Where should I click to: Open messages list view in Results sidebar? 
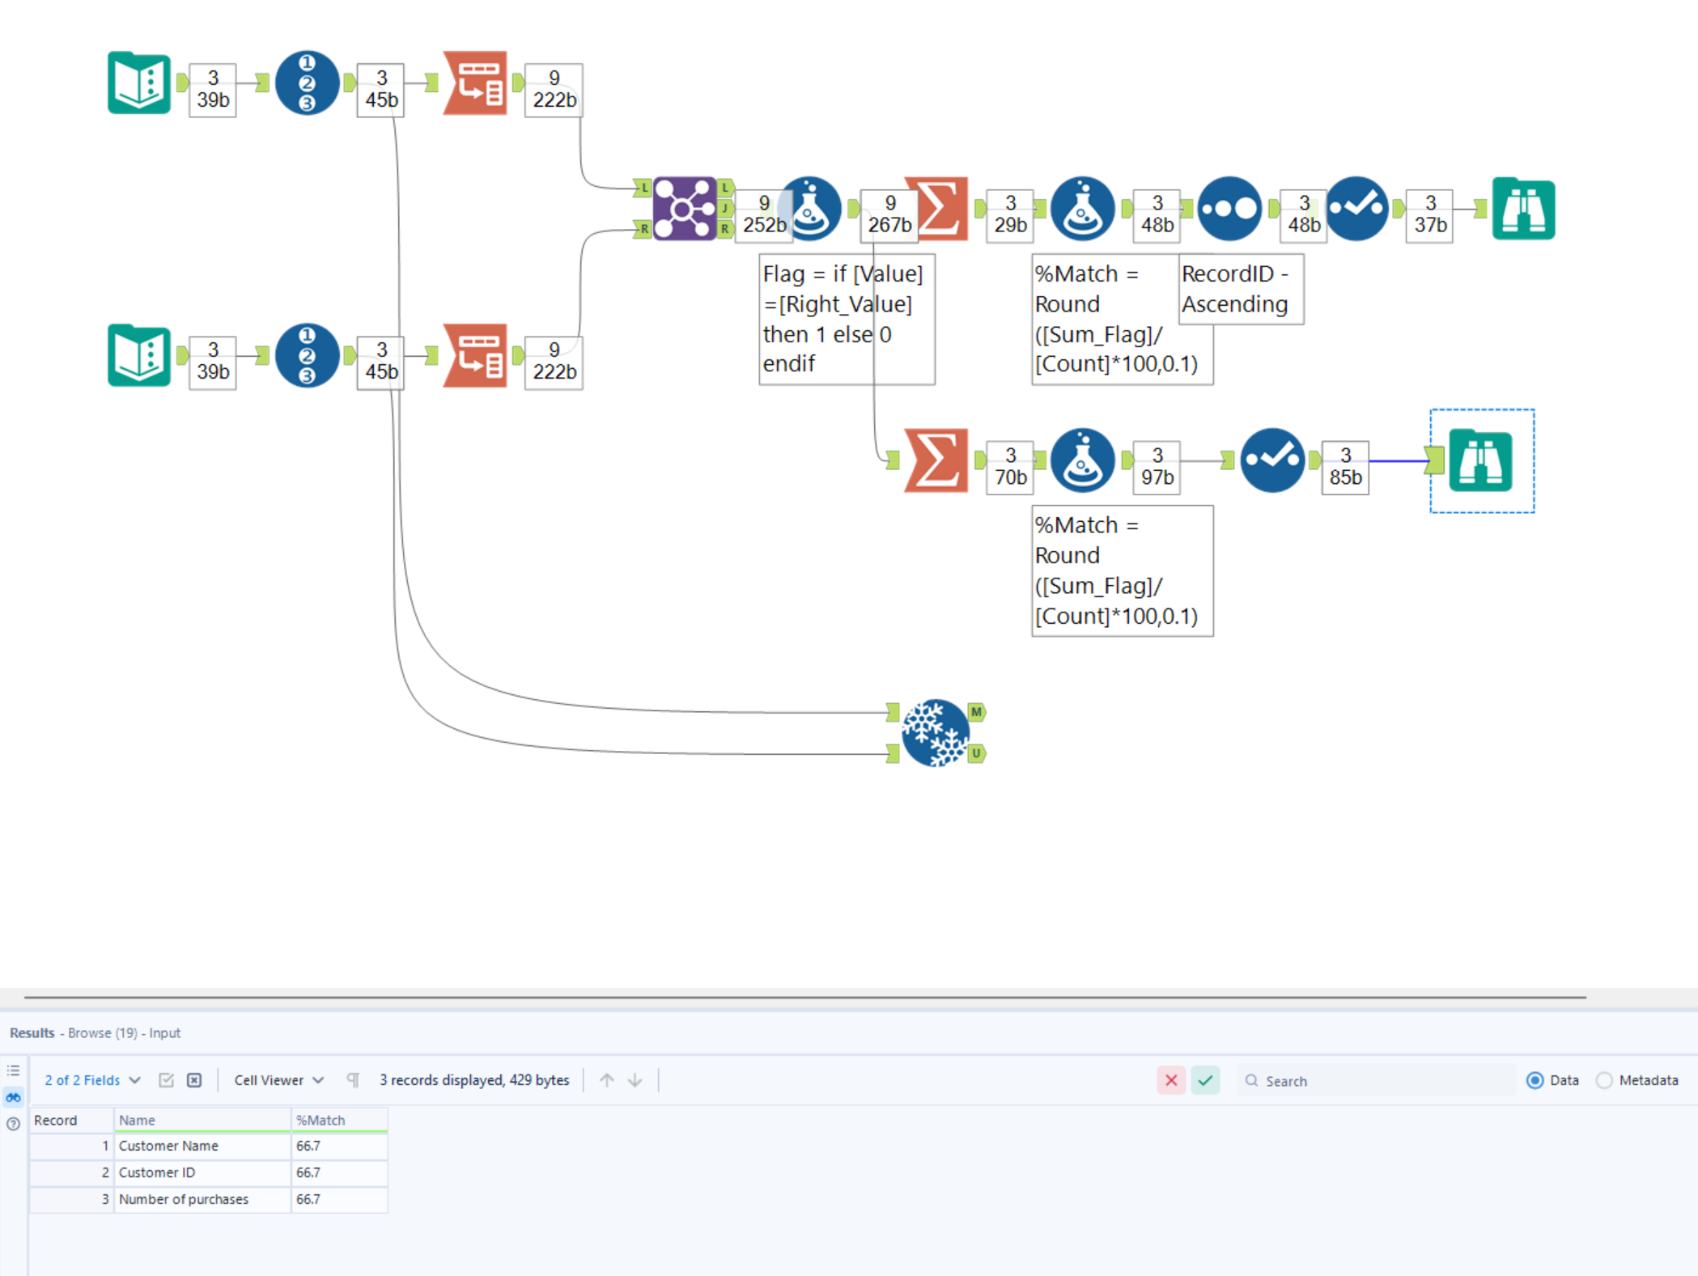14,1070
